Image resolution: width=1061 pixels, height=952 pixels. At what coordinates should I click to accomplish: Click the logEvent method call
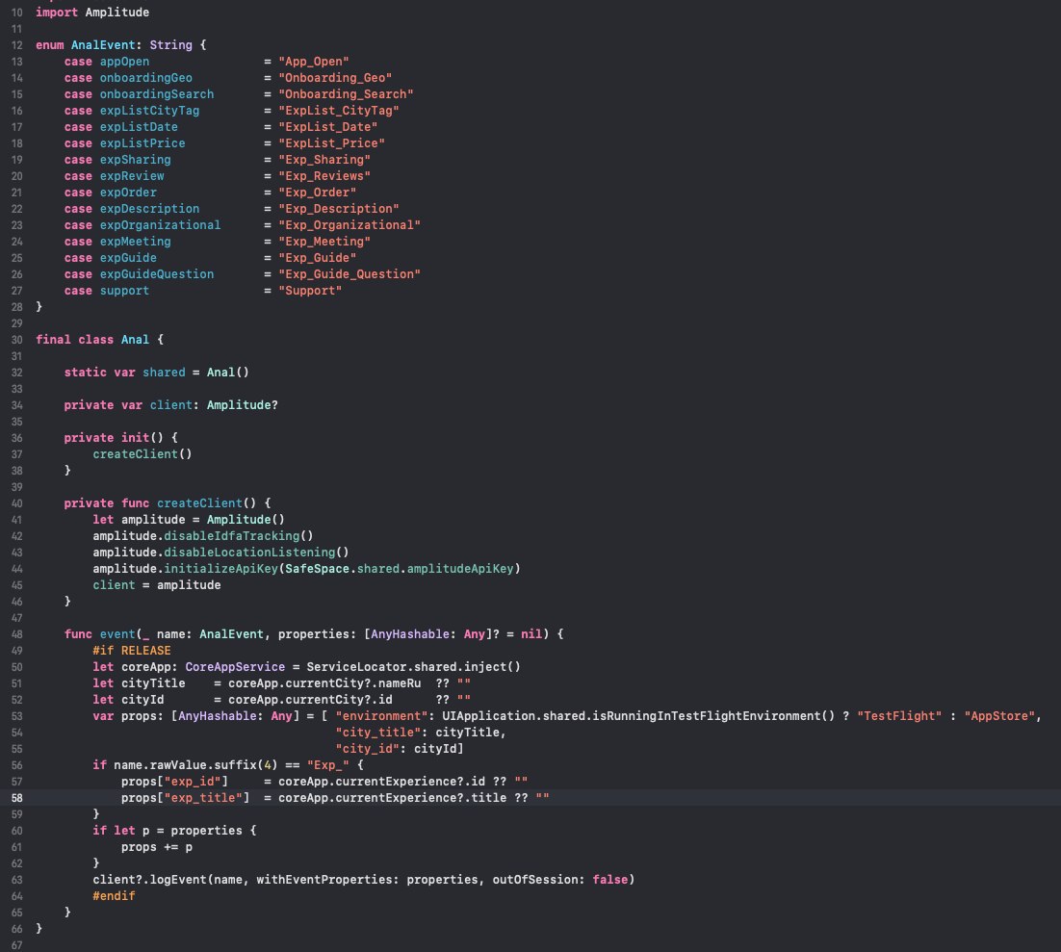(178, 880)
